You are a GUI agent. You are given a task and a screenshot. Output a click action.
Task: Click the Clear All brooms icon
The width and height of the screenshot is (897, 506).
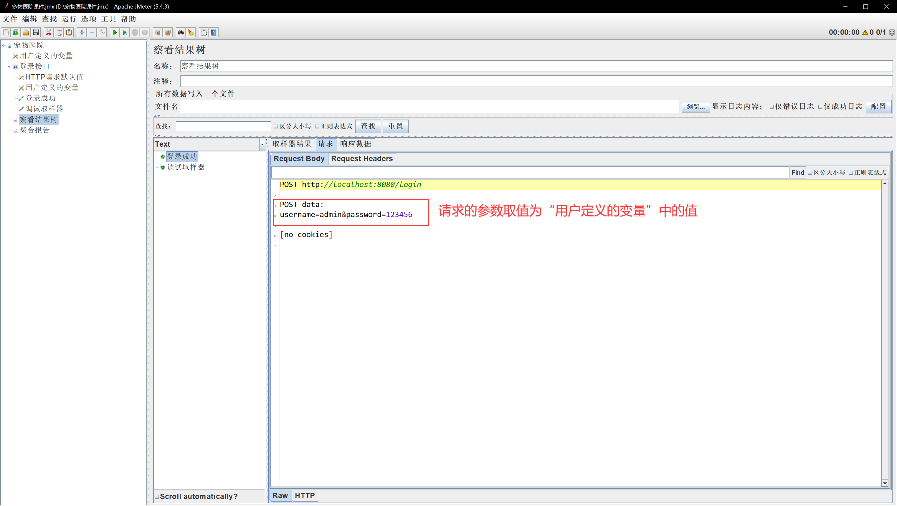168,32
